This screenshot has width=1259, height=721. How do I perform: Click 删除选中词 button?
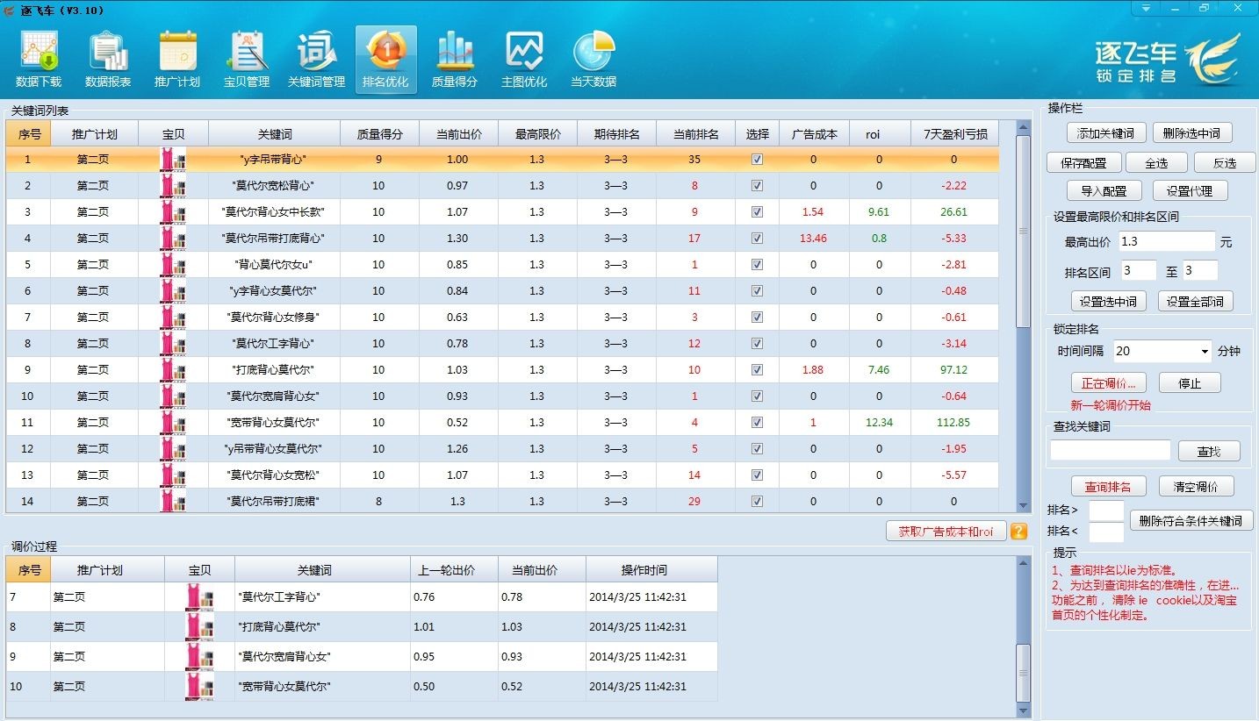coord(1191,133)
